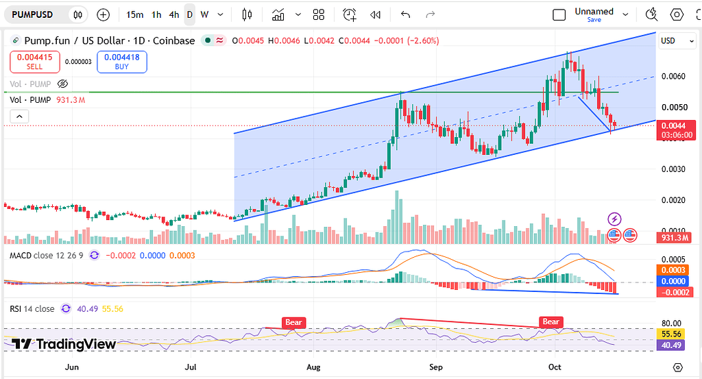Click the Sep label on the time axis
Image resolution: width=702 pixels, height=379 pixels.
coord(435,367)
